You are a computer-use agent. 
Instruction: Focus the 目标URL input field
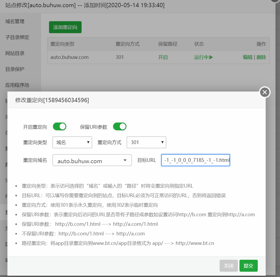195,160
